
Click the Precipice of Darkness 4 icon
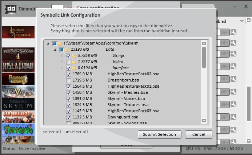[18, 54]
